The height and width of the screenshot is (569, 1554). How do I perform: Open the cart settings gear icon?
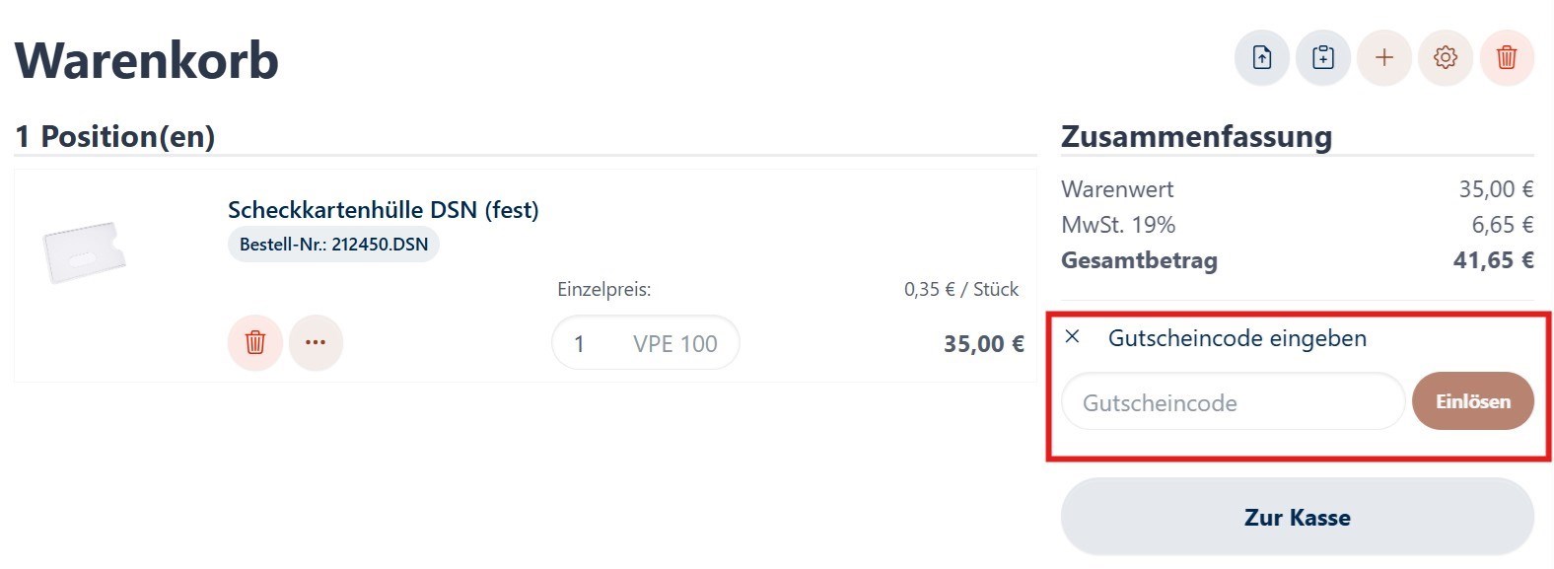pyautogui.click(x=1446, y=58)
